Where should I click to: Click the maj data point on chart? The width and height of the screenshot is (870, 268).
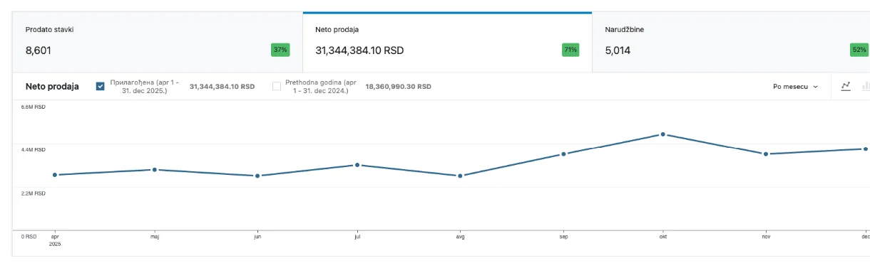(x=154, y=170)
